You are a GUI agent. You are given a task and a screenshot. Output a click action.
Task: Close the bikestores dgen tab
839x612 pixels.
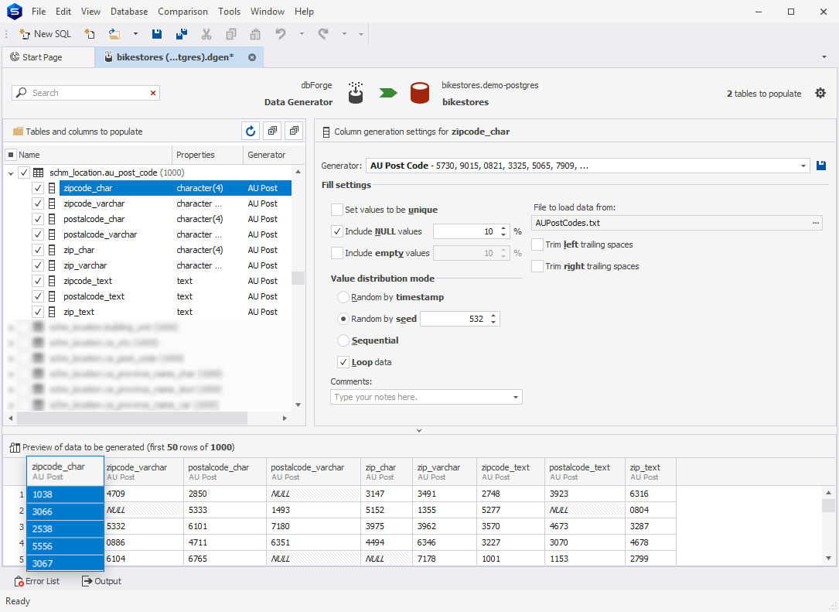point(252,57)
